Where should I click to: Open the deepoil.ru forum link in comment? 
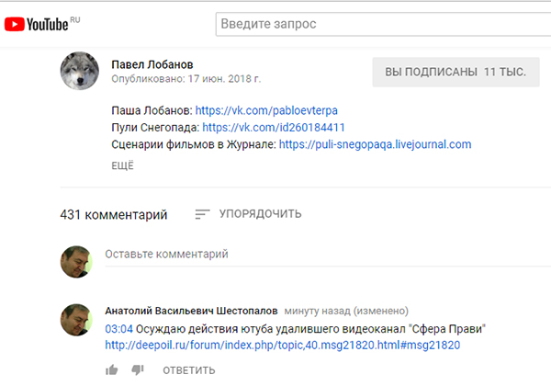pyautogui.click(x=283, y=346)
